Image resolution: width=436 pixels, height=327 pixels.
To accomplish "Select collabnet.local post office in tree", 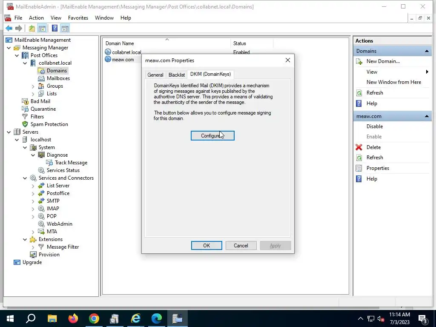I will pyautogui.click(x=55, y=63).
